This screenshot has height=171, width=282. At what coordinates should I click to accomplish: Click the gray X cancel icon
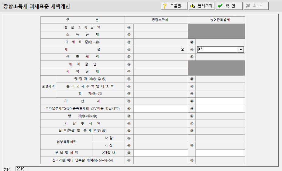[x=248, y=6]
